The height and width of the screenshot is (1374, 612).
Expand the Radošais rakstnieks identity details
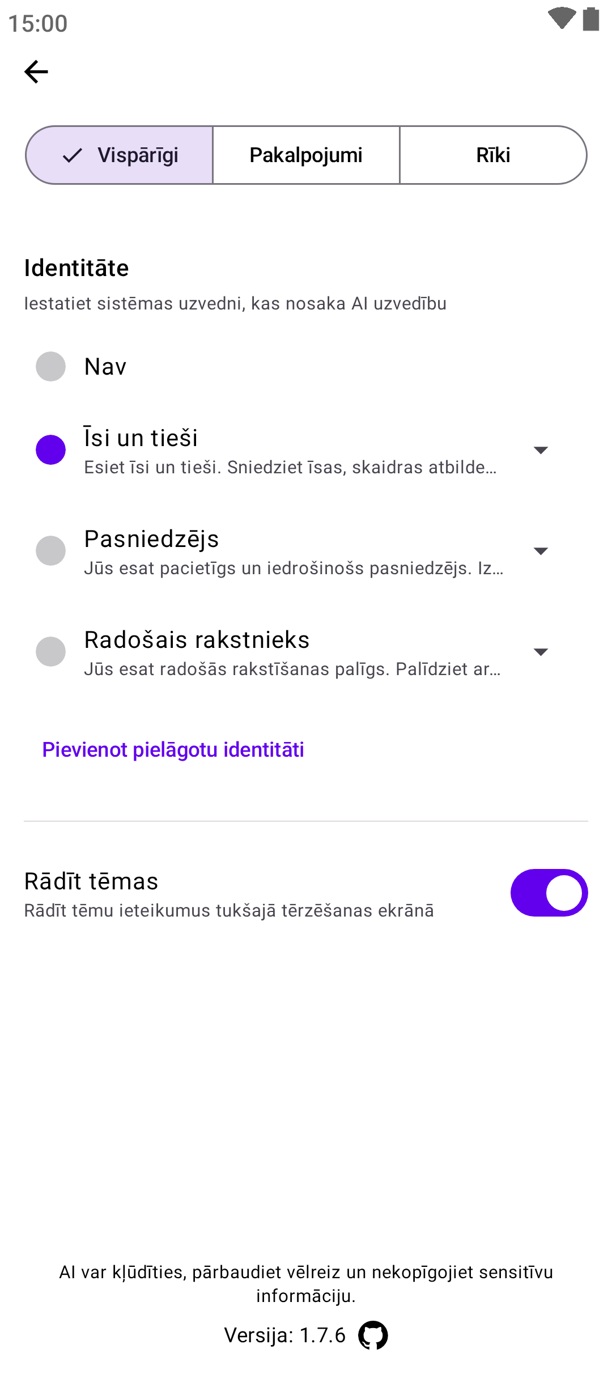pyautogui.click(x=541, y=652)
